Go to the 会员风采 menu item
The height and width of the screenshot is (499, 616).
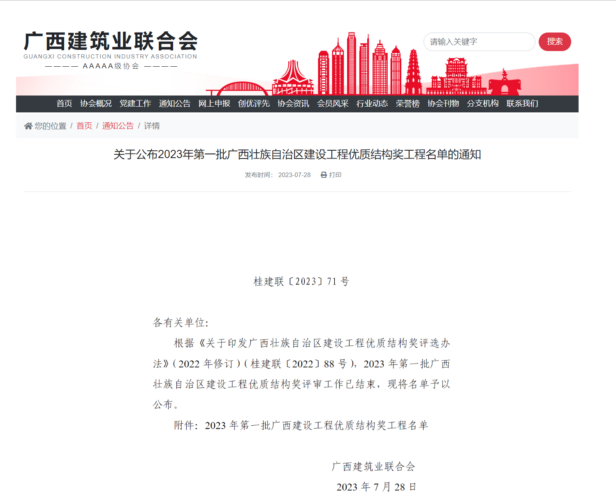click(x=333, y=104)
